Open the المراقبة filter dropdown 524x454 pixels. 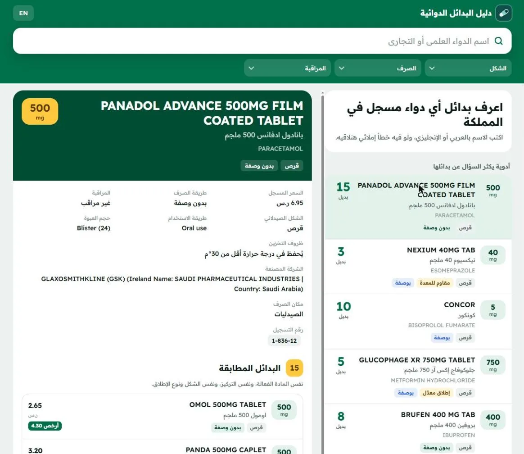coord(287,68)
